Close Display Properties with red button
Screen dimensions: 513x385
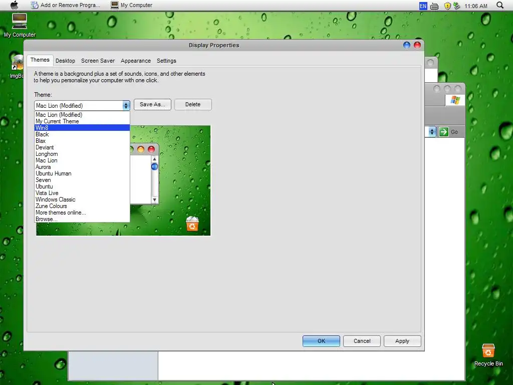(x=417, y=45)
